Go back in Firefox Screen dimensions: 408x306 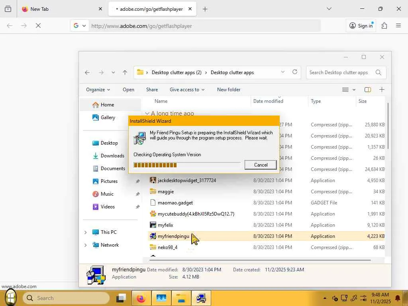pyautogui.click(x=10, y=25)
